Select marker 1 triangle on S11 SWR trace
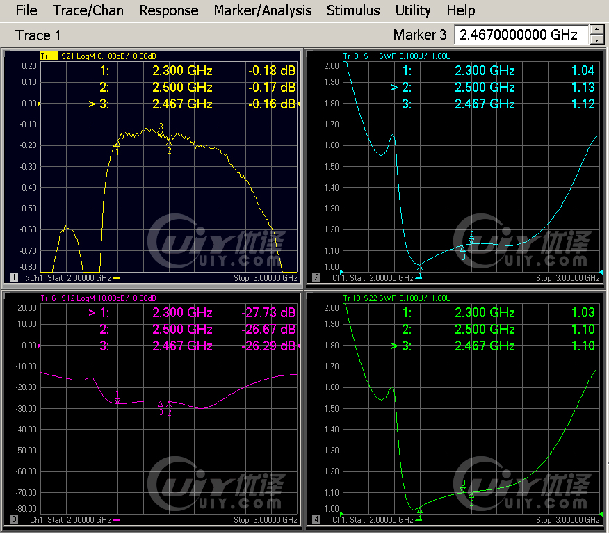Screen dimensions: 609x534 [x=420, y=267]
